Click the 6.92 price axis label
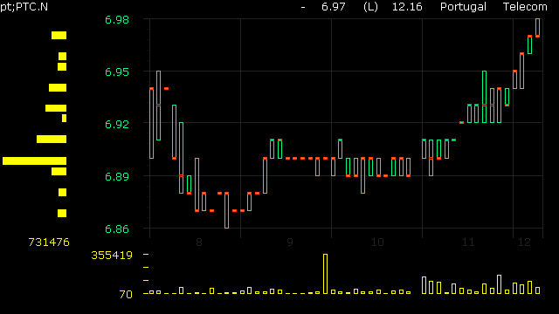 pos(117,124)
